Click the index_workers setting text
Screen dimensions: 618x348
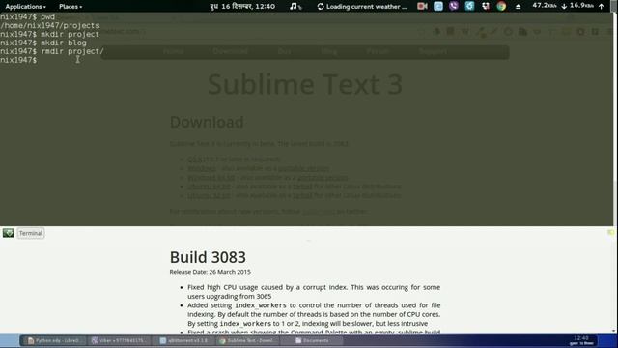[261, 305]
